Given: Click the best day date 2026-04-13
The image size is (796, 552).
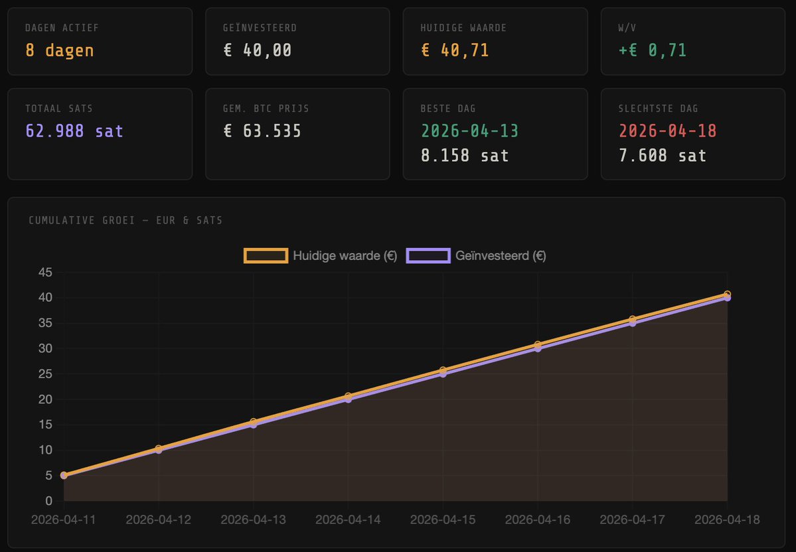Looking at the screenshot, I should 469,131.
